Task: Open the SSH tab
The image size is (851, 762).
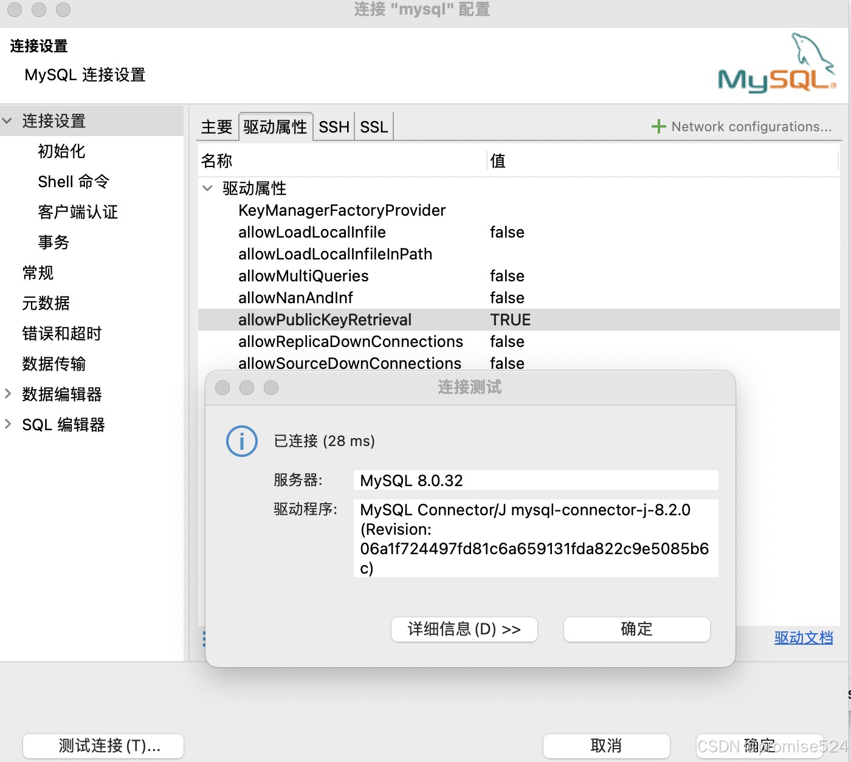Action: [334, 127]
